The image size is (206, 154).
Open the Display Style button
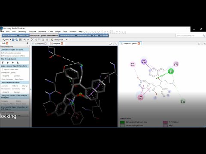tap(58, 40)
